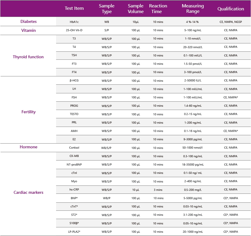The image size is (251, 236).
Task: Select the Thyroid function category label
Action: coord(28,57)
